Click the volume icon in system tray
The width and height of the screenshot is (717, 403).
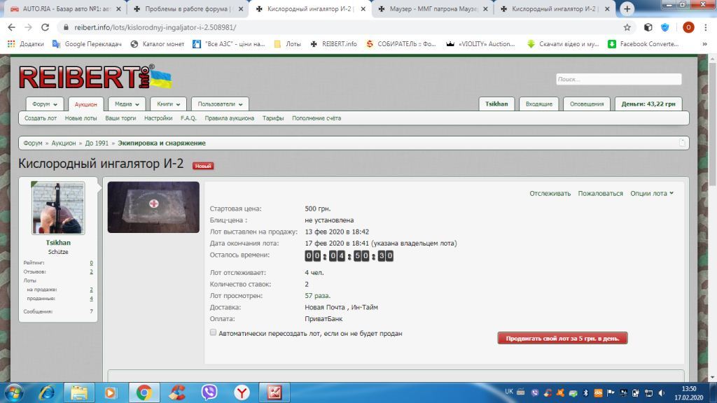661,393
